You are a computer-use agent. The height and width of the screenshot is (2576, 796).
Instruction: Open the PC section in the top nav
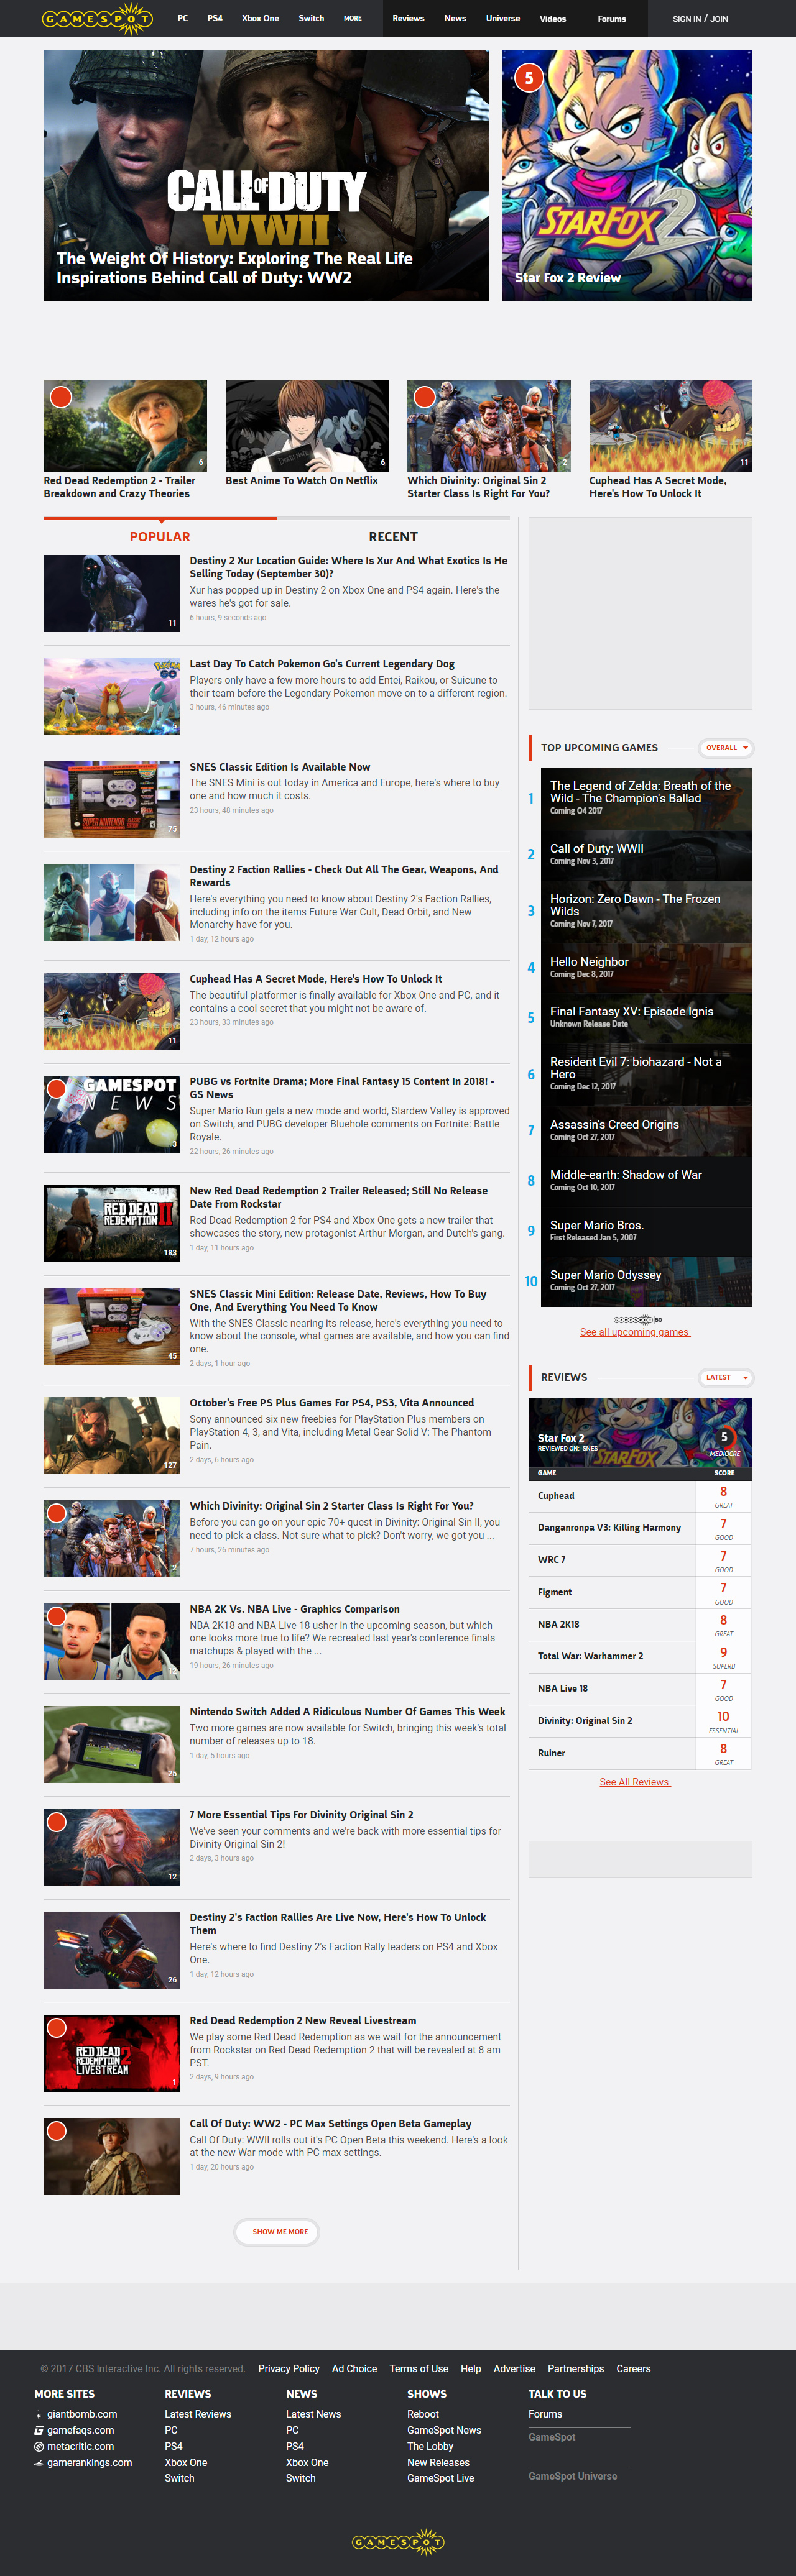point(182,18)
